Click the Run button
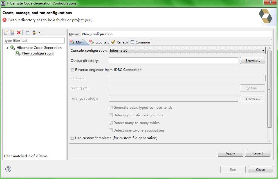The image size is (278, 179). [x=233, y=170]
